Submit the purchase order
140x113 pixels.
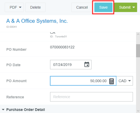(x=125, y=7)
